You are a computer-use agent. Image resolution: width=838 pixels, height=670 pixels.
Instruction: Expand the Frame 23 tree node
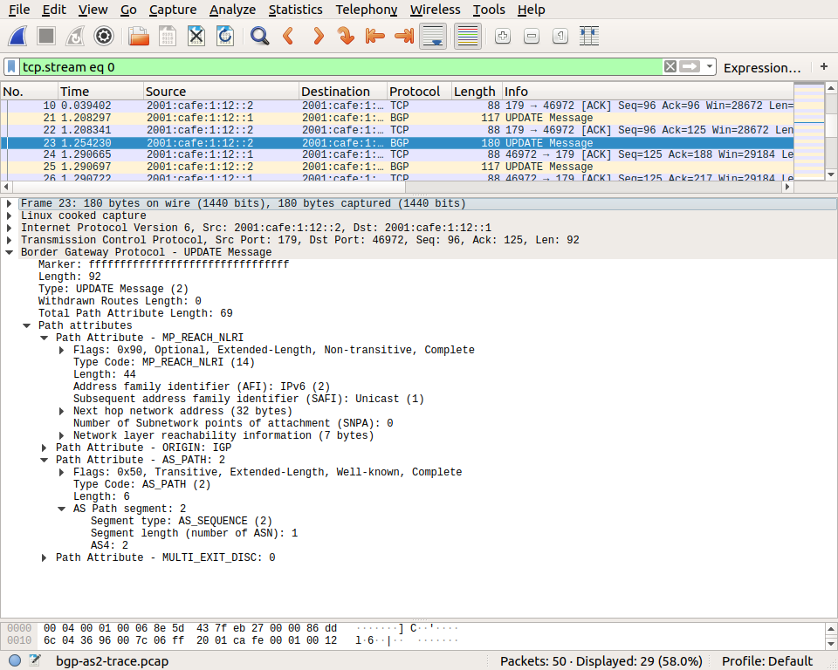9,203
